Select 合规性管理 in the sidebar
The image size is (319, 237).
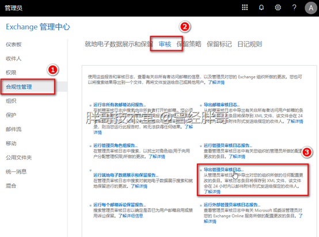point(19,87)
